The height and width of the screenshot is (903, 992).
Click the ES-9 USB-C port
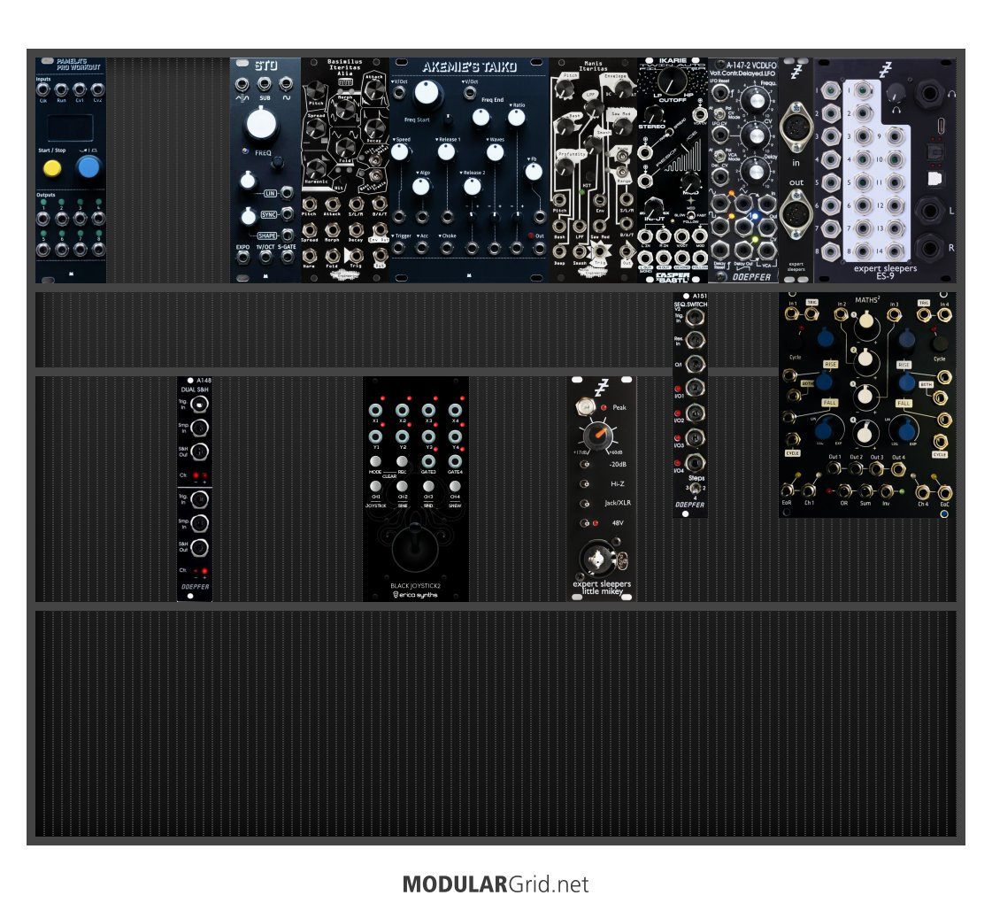[x=942, y=124]
